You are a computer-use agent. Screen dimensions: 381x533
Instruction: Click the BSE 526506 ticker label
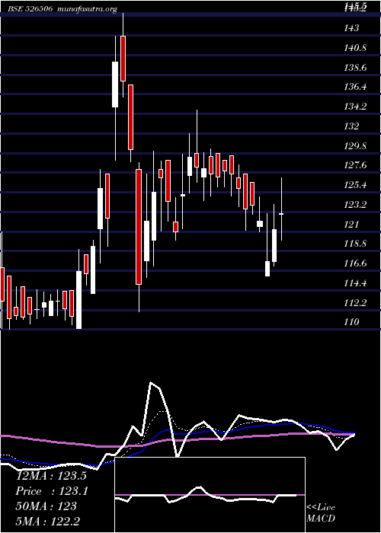coord(30,9)
